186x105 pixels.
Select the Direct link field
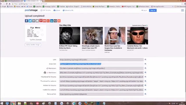click(101, 64)
